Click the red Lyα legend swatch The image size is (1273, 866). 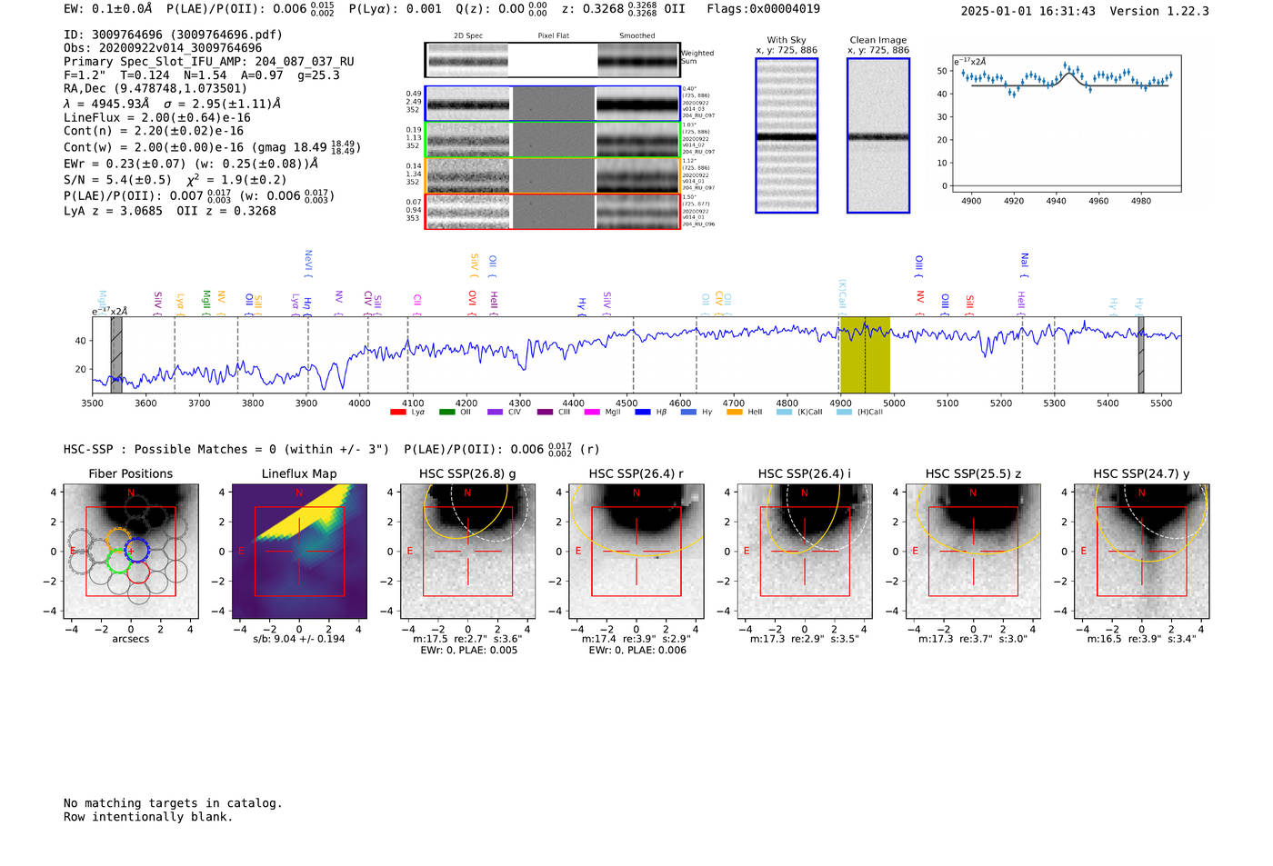point(397,413)
